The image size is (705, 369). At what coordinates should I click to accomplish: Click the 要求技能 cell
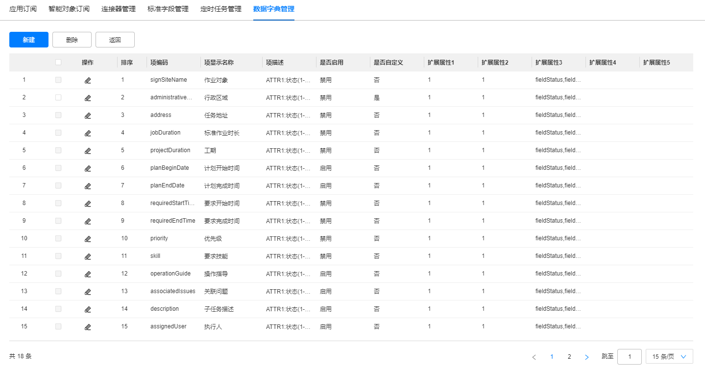[x=216, y=256]
